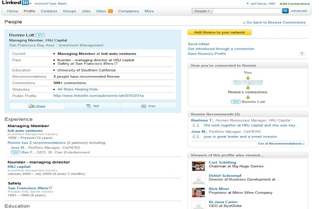Click the Advanced search link
The height and width of the screenshot is (209, 319).
coord(299,11)
